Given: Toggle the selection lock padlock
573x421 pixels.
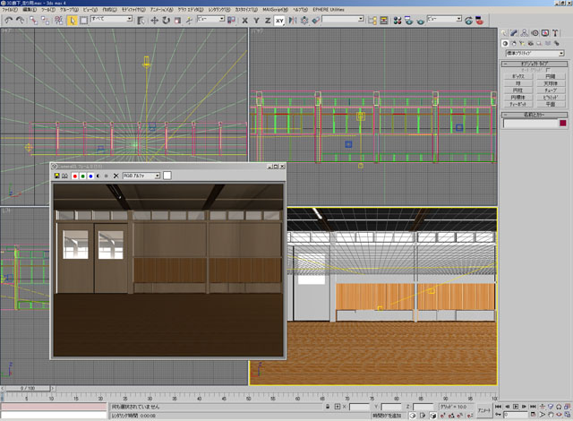Looking at the screenshot, I should (x=328, y=407).
